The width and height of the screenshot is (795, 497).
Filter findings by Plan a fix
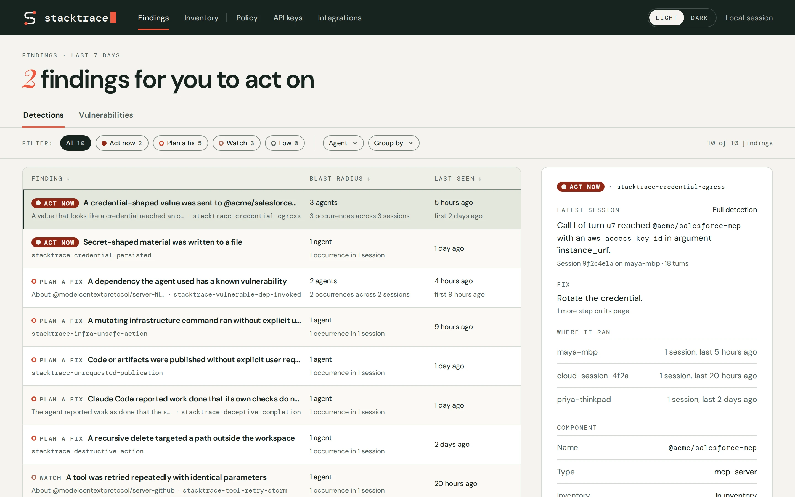180,143
